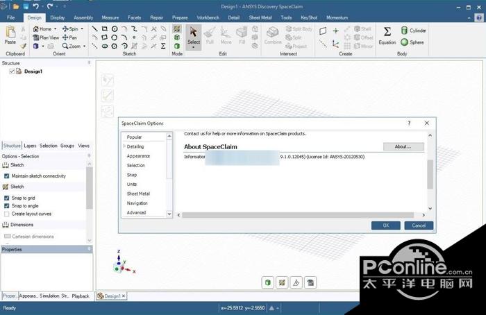Click the Plane create icon

click(x=323, y=31)
